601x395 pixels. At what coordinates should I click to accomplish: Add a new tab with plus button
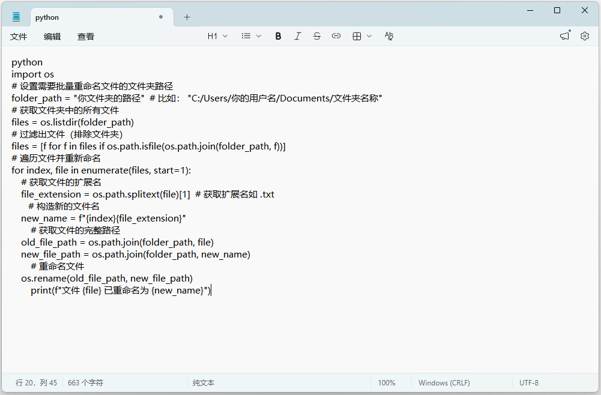pyautogui.click(x=187, y=17)
